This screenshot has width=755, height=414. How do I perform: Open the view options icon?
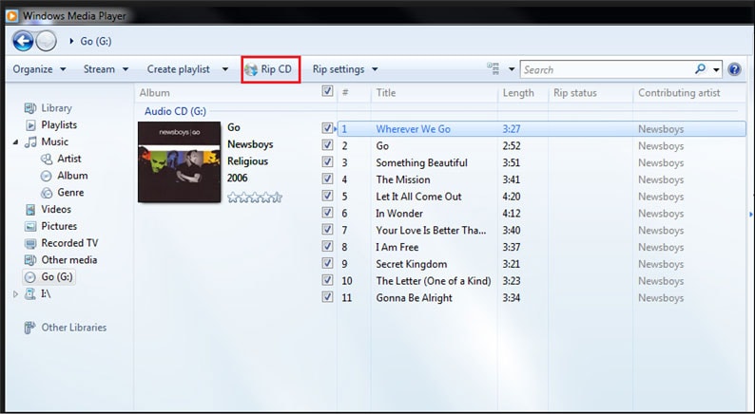tap(494, 69)
